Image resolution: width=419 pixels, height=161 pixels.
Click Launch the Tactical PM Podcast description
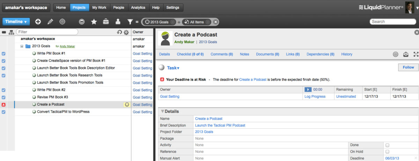pyautogui.click(x=220, y=125)
